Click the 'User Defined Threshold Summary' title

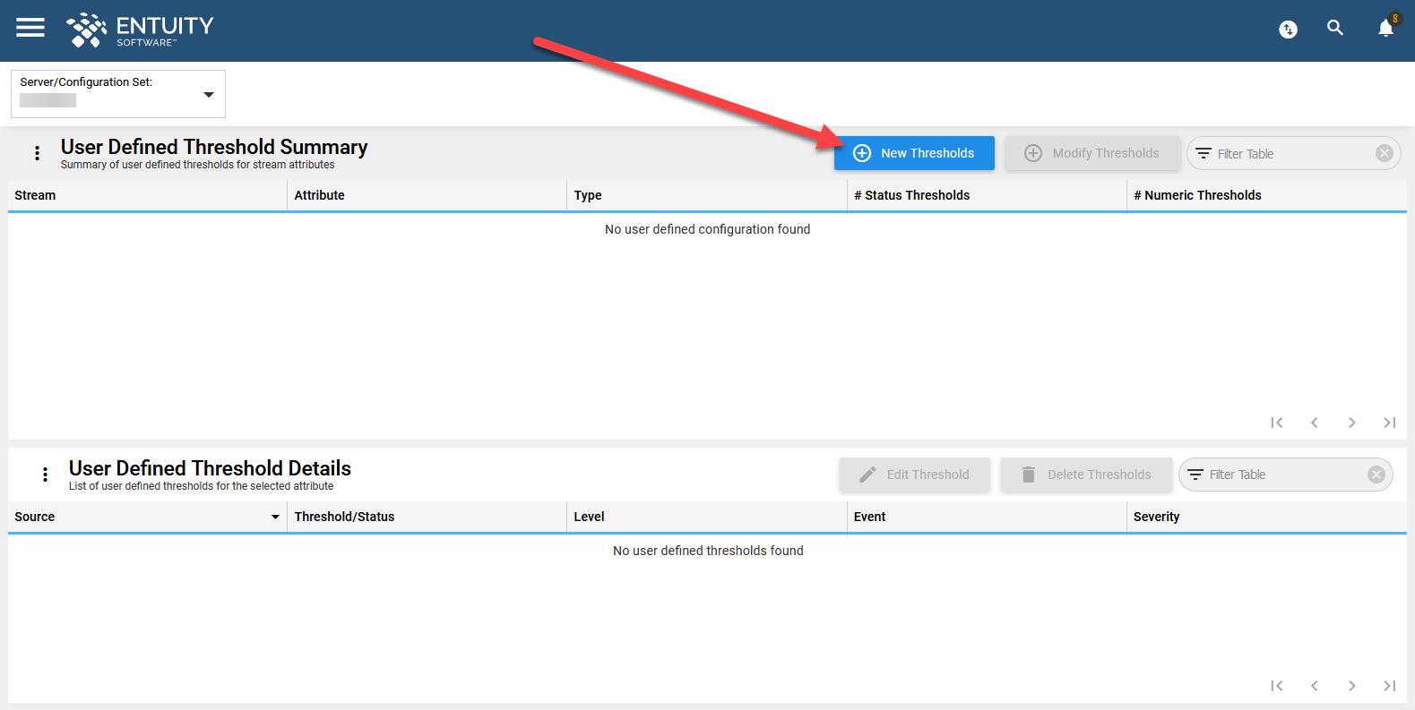coord(214,147)
